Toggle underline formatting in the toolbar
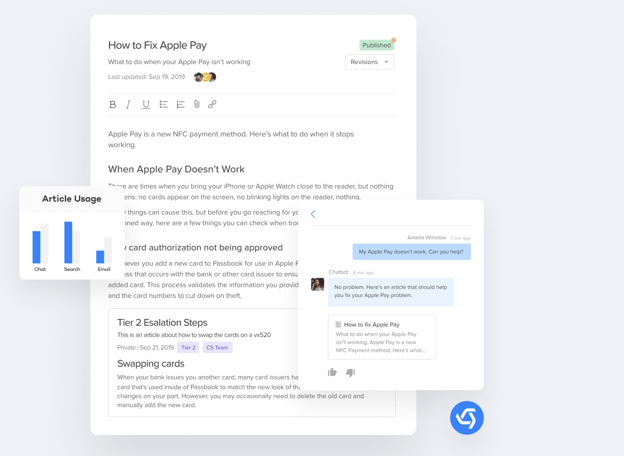 point(146,104)
